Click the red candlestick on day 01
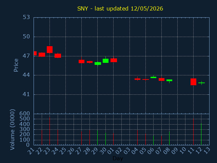 114,60
